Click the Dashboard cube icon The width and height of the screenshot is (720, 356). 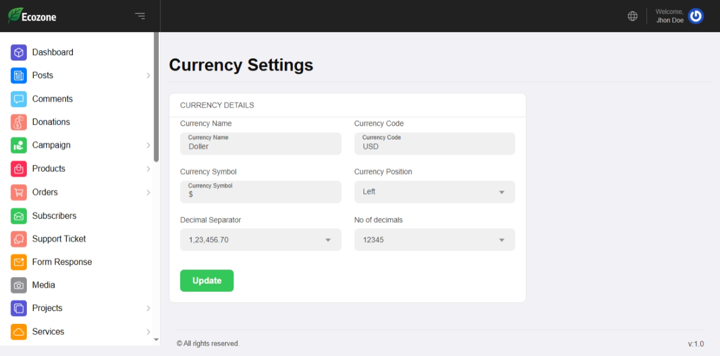point(19,52)
